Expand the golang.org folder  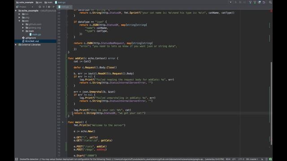(23, 28)
